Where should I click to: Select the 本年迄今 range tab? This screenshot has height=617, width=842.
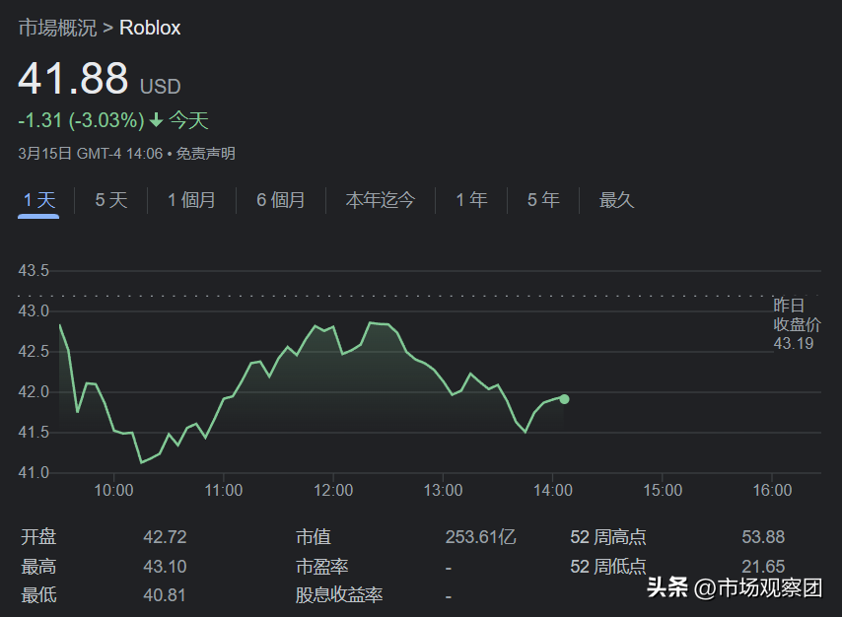coord(381,200)
